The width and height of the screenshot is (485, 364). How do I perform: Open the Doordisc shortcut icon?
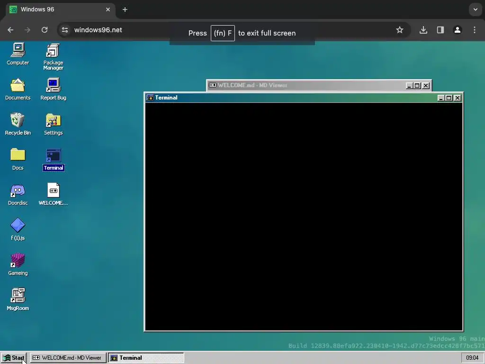pos(18,194)
